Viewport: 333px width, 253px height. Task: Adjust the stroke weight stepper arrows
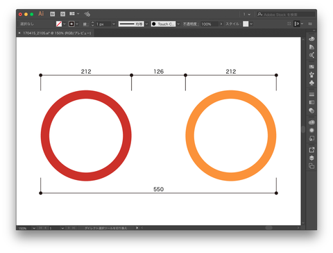(x=92, y=24)
